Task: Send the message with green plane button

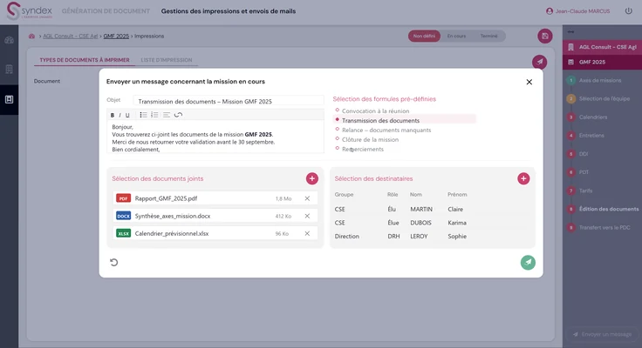Action: coord(528,262)
